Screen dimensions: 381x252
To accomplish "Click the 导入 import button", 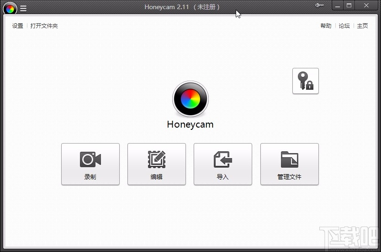I will tap(223, 164).
